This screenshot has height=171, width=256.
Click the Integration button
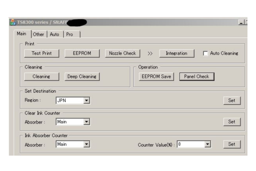click(x=177, y=53)
